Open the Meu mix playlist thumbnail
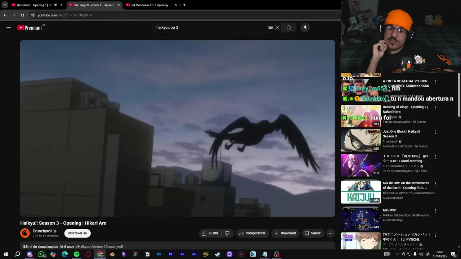Image resolution: width=461 pixels, height=259 pixels. (361, 219)
